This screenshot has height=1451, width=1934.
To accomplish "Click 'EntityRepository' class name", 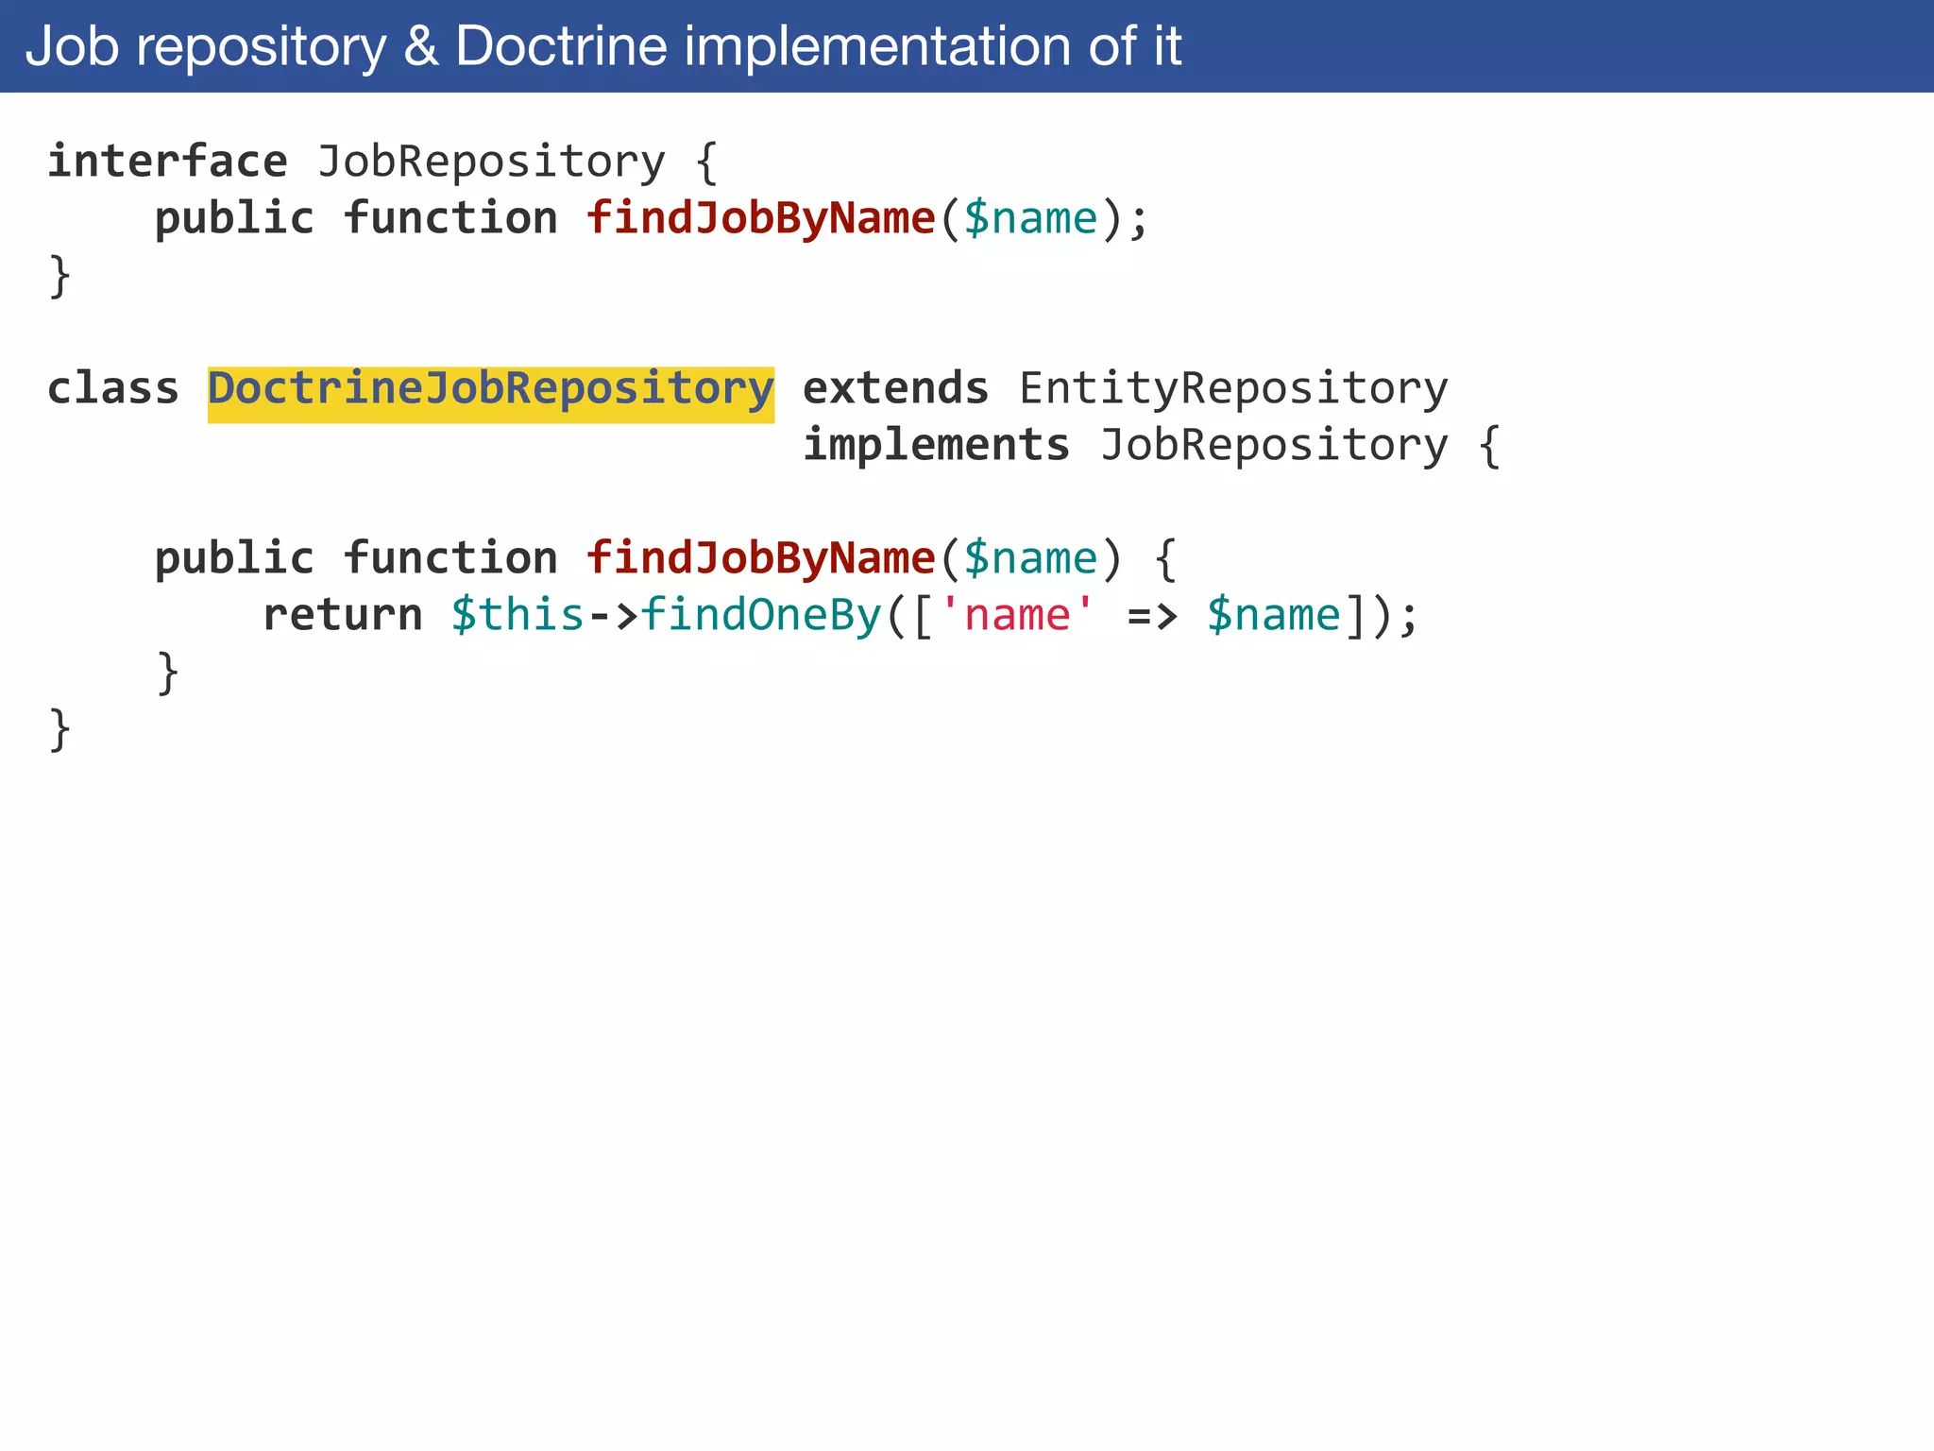I will (x=1233, y=389).
